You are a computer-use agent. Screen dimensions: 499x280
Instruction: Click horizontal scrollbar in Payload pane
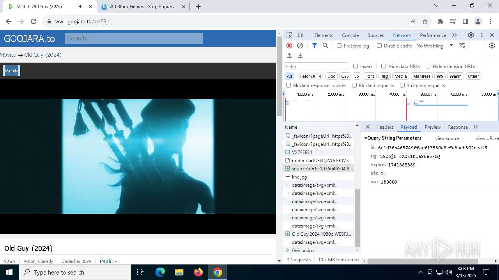tap(423, 261)
